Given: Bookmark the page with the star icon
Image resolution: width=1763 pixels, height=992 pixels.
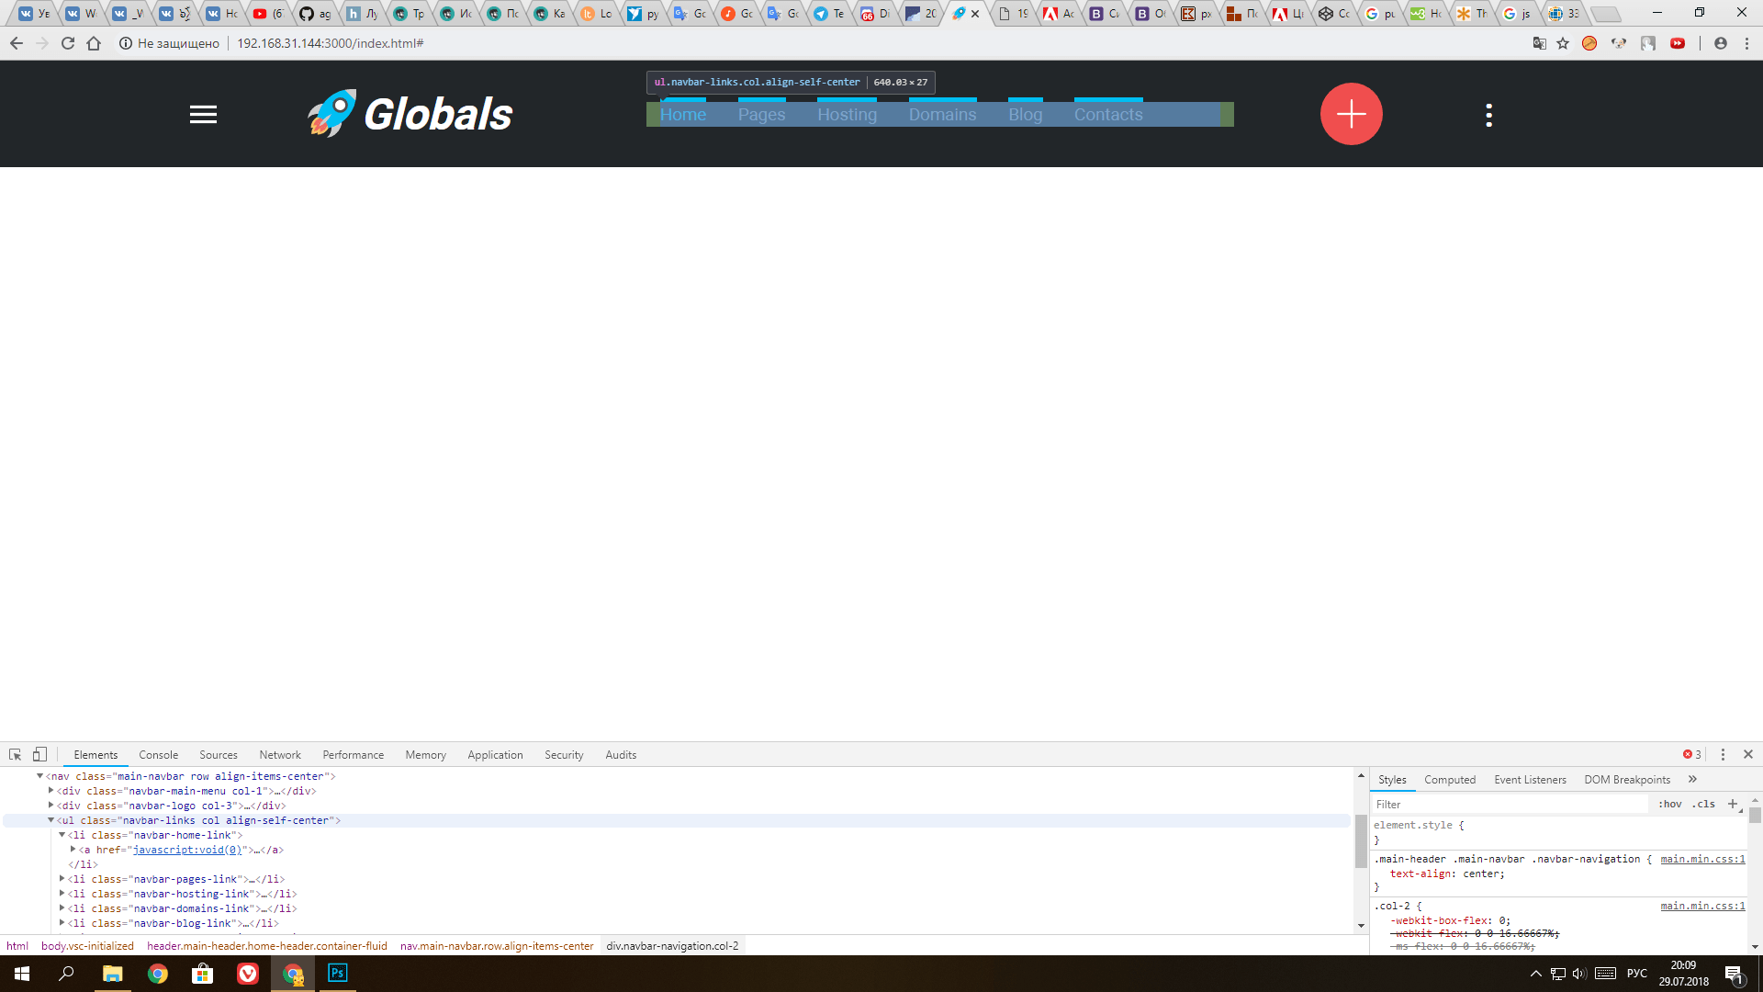Looking at the screenshot, I should [x=1563, y=43].
